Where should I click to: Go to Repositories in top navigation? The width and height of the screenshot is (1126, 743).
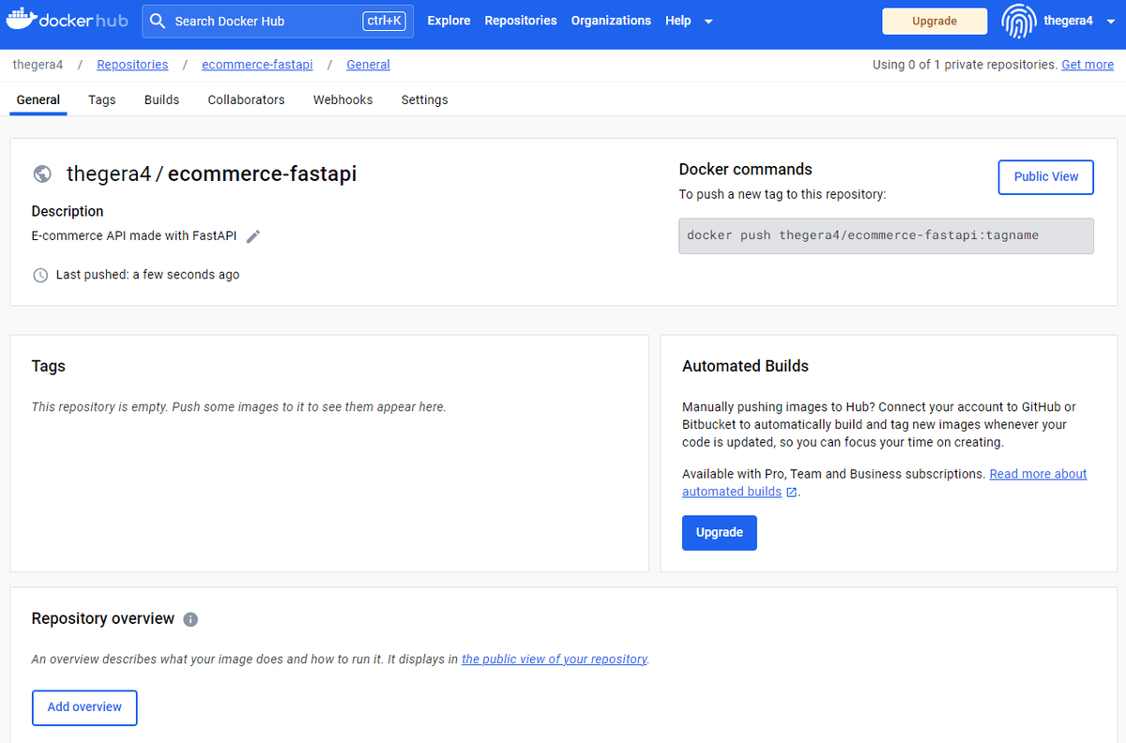click(521, 21)
